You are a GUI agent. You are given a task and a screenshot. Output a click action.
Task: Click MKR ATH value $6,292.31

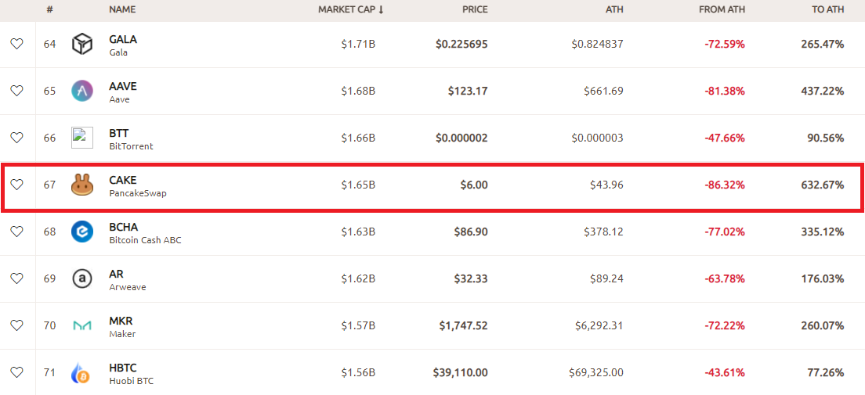tap(599, 325)
